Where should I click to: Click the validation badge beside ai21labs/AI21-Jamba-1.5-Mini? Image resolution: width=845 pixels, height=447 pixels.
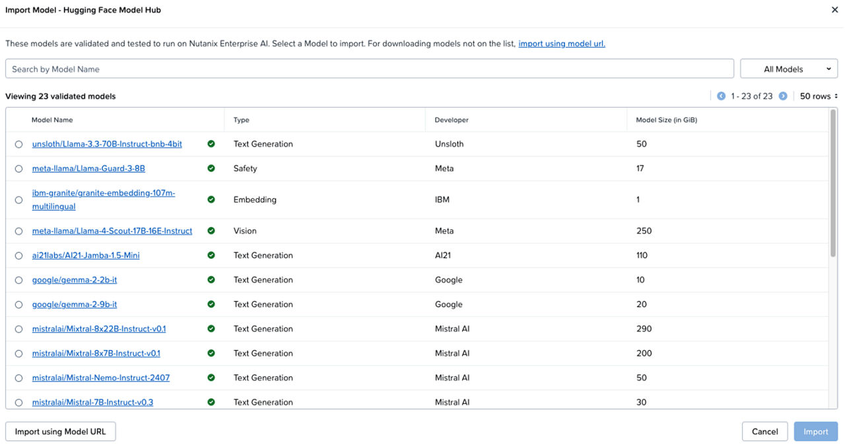[211, 255]
